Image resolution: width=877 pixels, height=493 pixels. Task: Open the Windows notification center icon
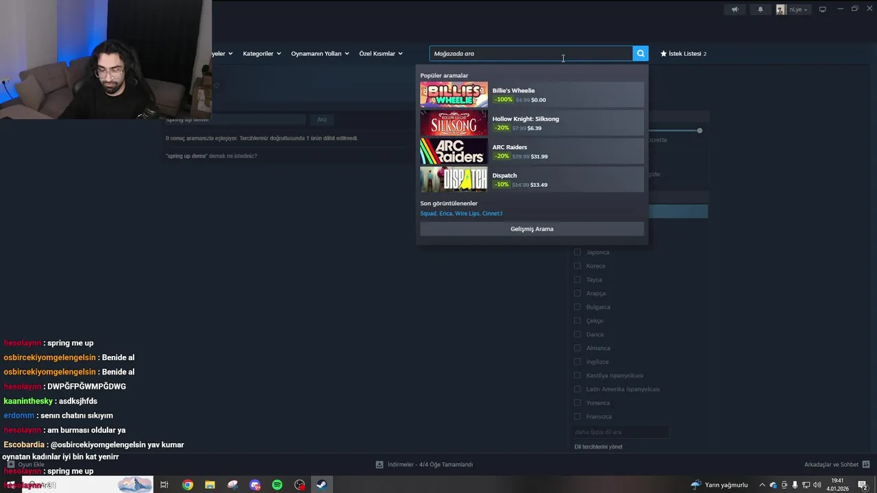pos(863,485)
